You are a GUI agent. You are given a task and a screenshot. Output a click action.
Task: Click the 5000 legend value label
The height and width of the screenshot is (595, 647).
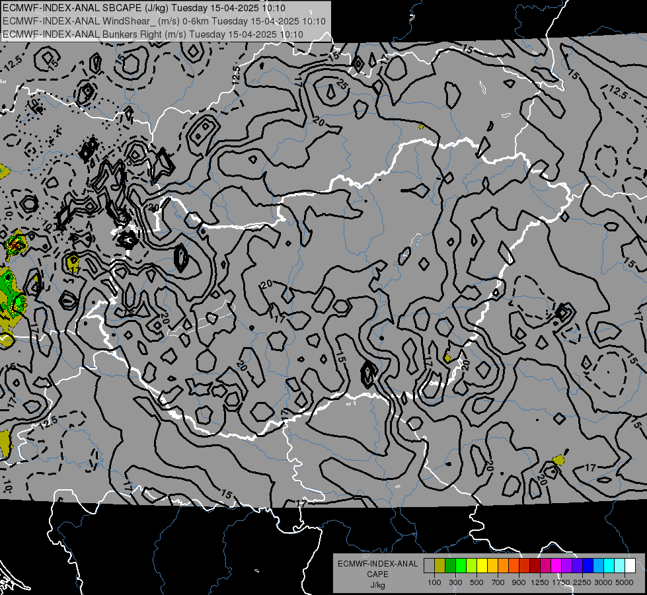625,582
